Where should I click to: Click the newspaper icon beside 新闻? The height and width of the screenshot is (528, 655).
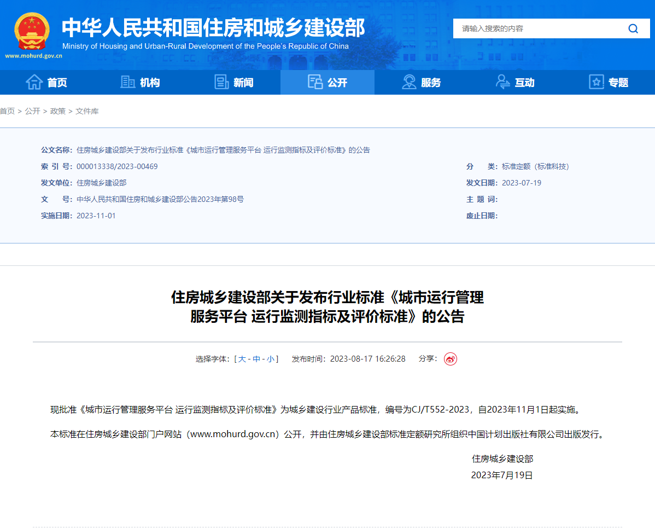(220, 81)
